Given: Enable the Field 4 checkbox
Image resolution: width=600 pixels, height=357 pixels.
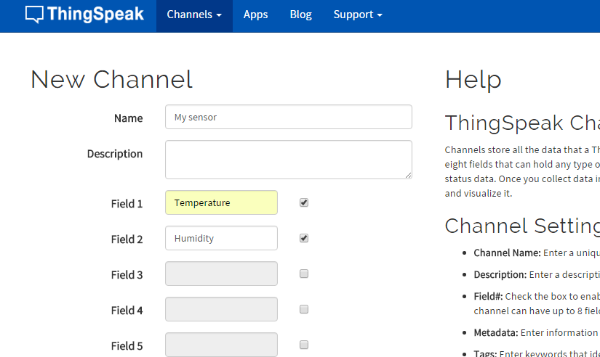Looking at the screenshot, I should 304,309.
